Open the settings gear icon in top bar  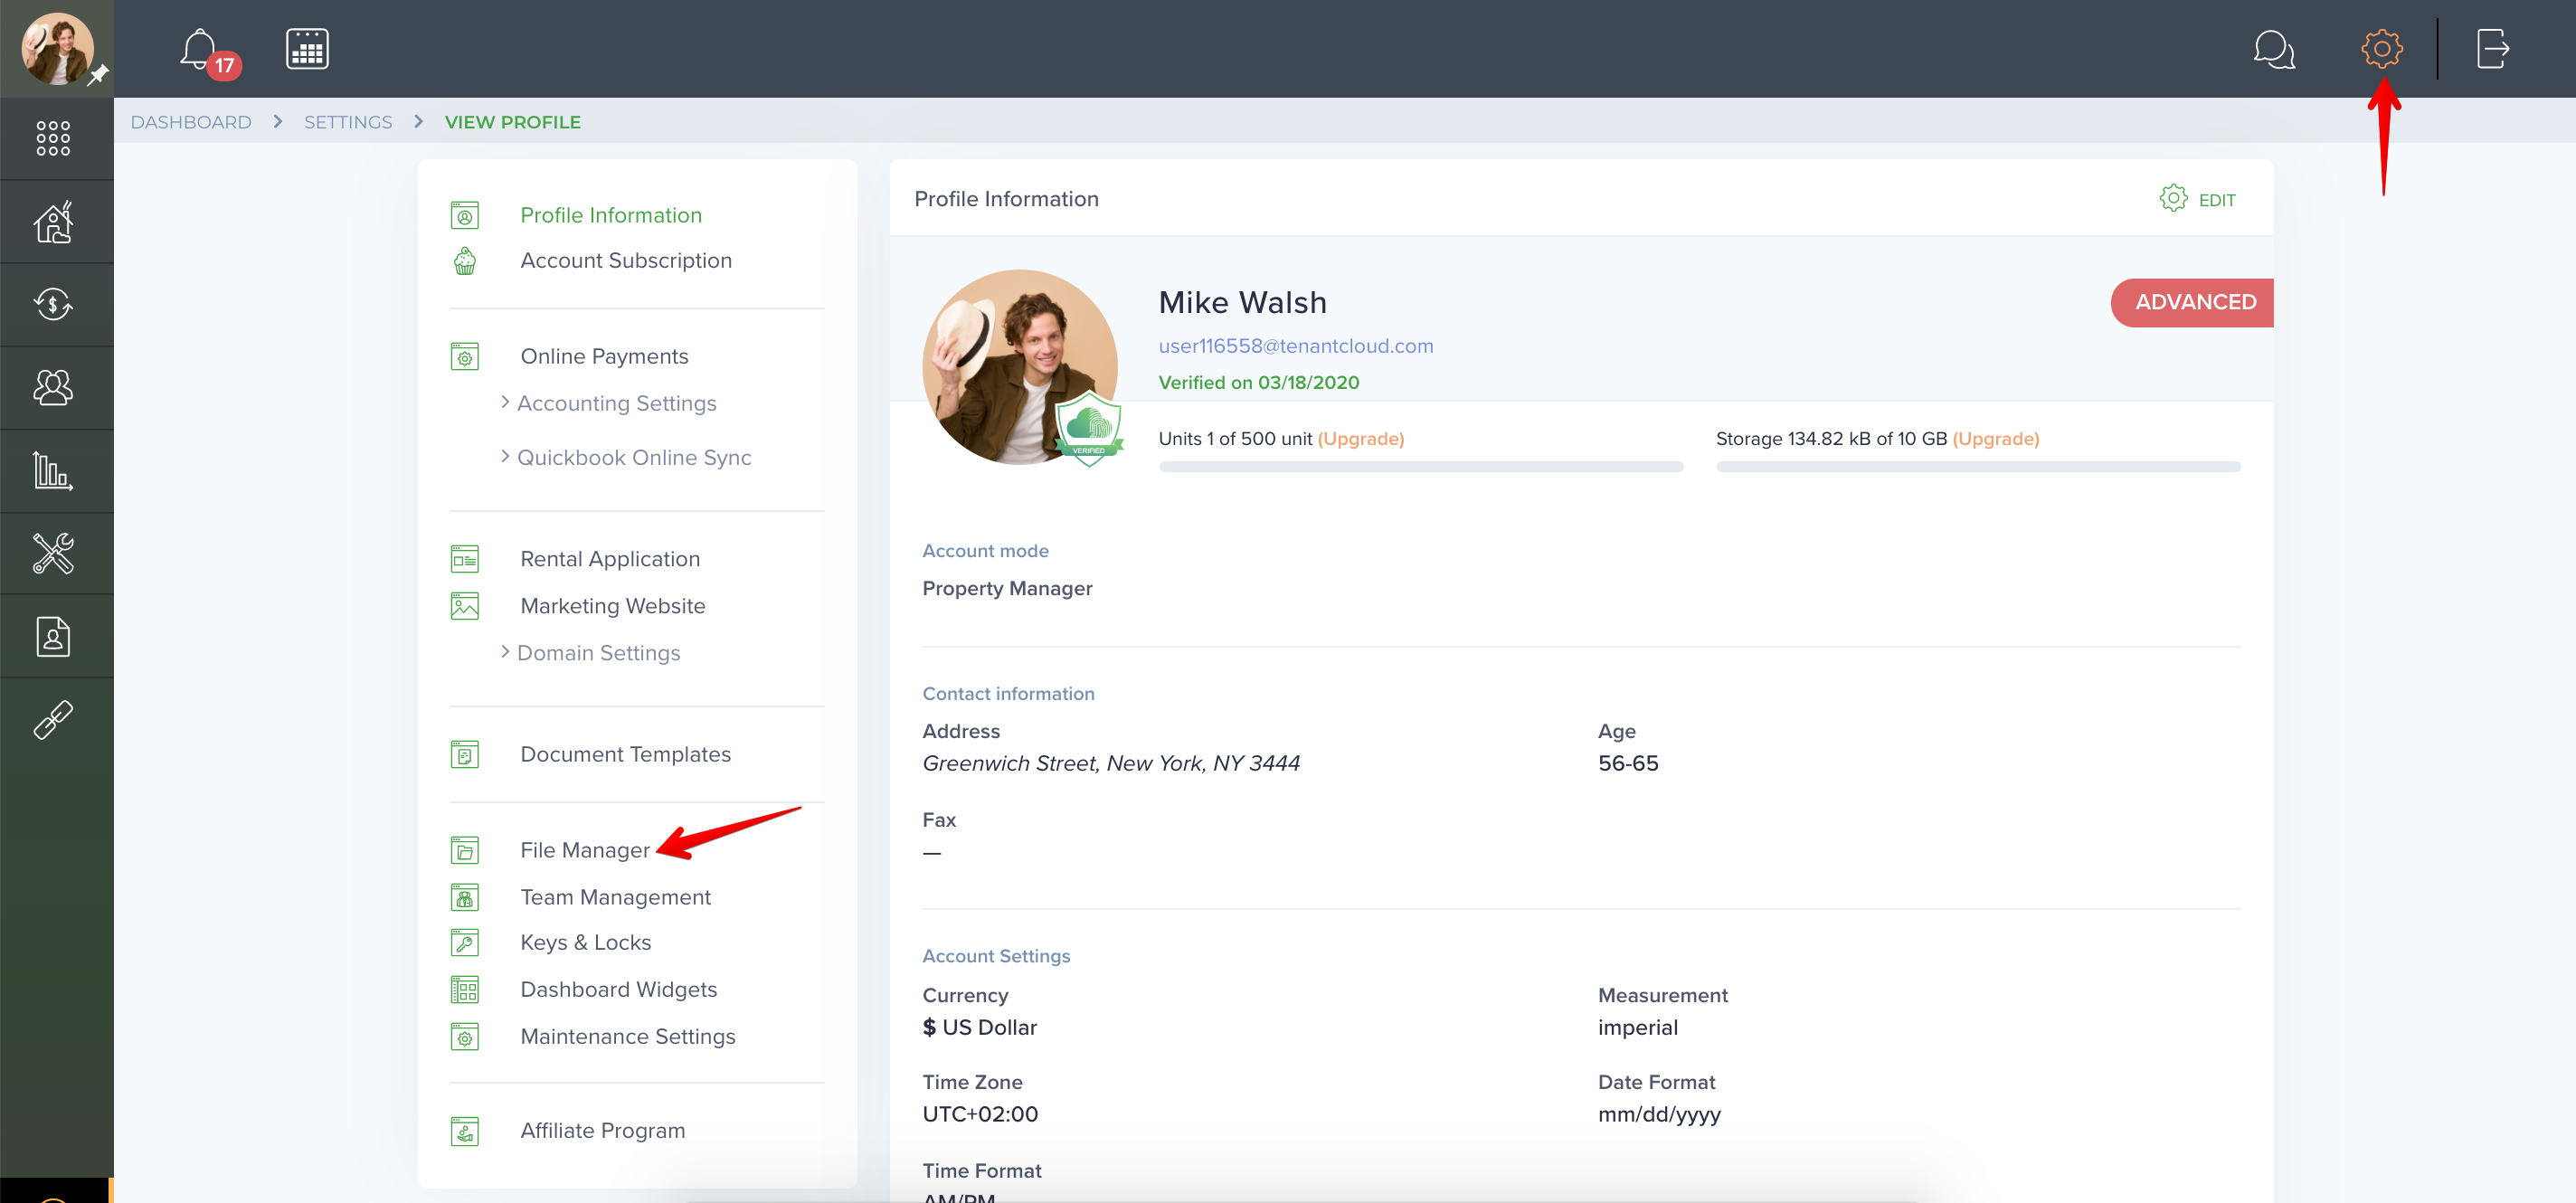click(x=2382, y=49)
